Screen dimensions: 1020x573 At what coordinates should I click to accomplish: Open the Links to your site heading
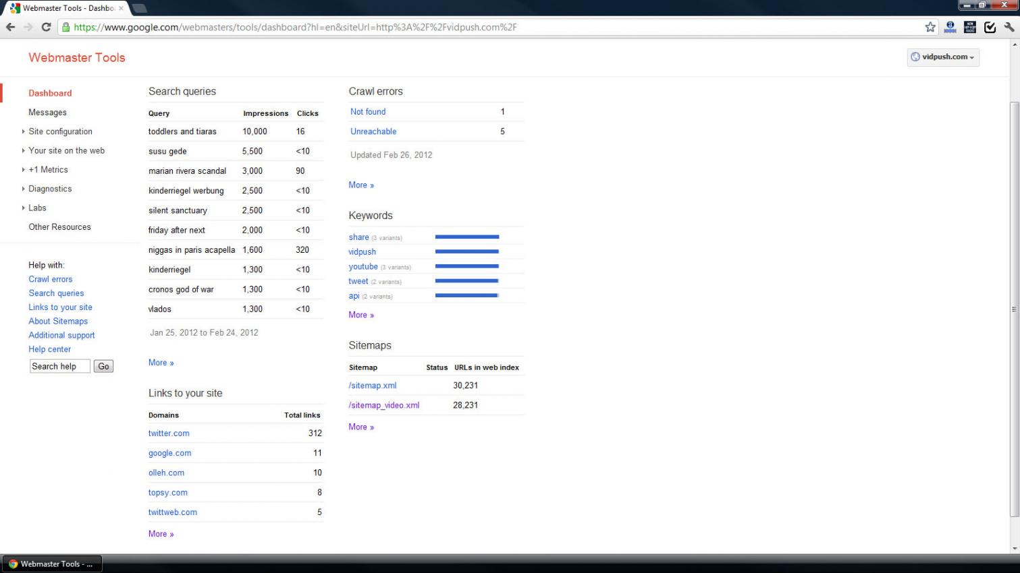pos(185,393)
